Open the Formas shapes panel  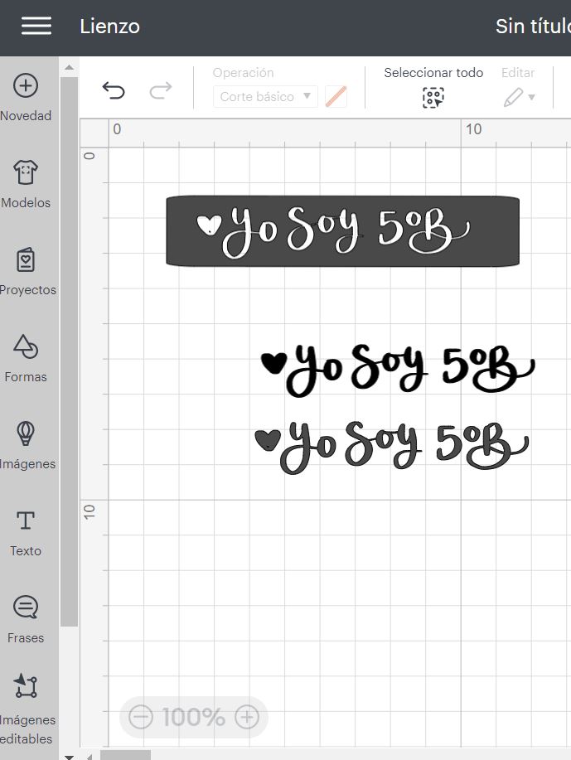(26, 359)
